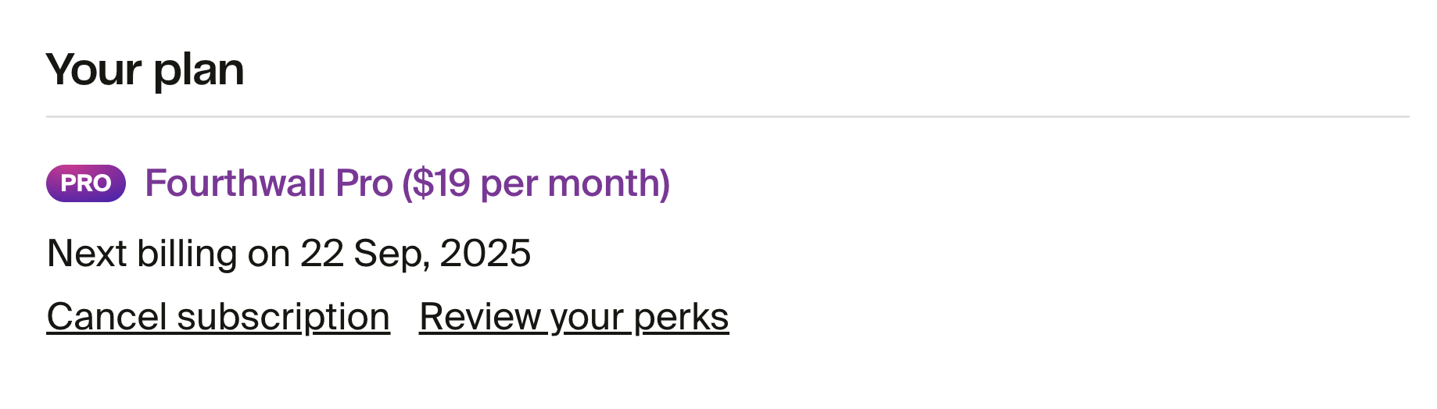Click the purple PRO badge icon

[86, 183]
